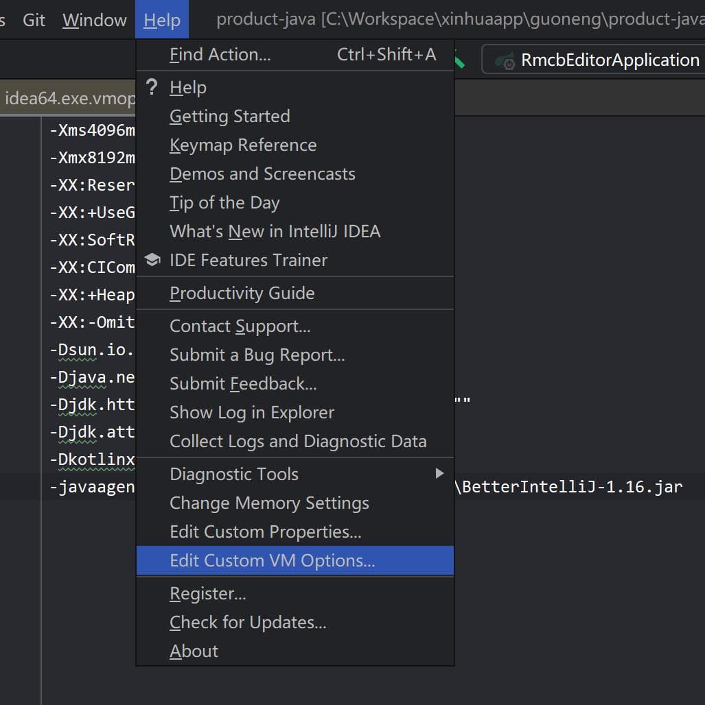The image size is (705, 705).
Task: Open the Window menu
Action: click(95, 20)
